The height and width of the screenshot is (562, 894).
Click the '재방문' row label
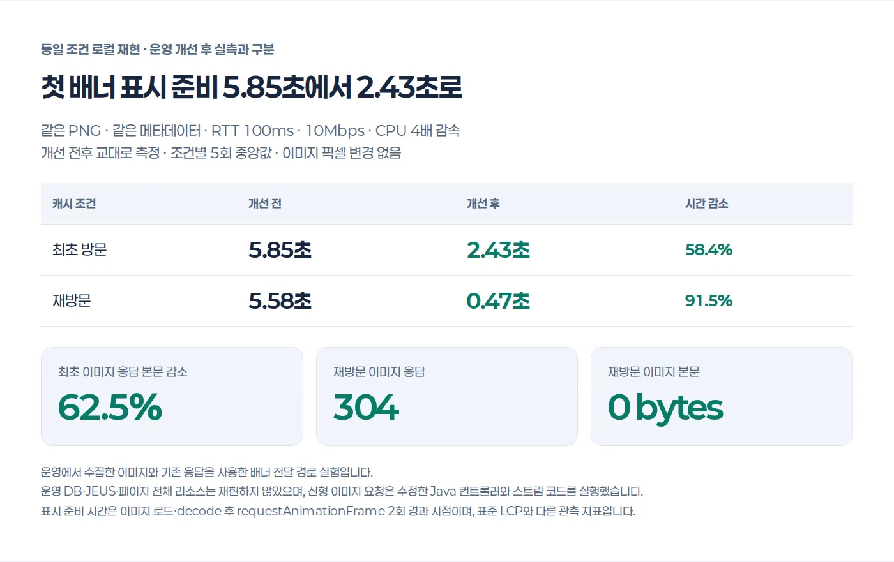click(72, 300)
